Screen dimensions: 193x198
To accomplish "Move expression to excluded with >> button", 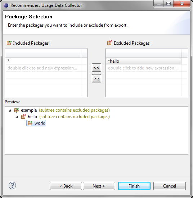I will (96, 78).
